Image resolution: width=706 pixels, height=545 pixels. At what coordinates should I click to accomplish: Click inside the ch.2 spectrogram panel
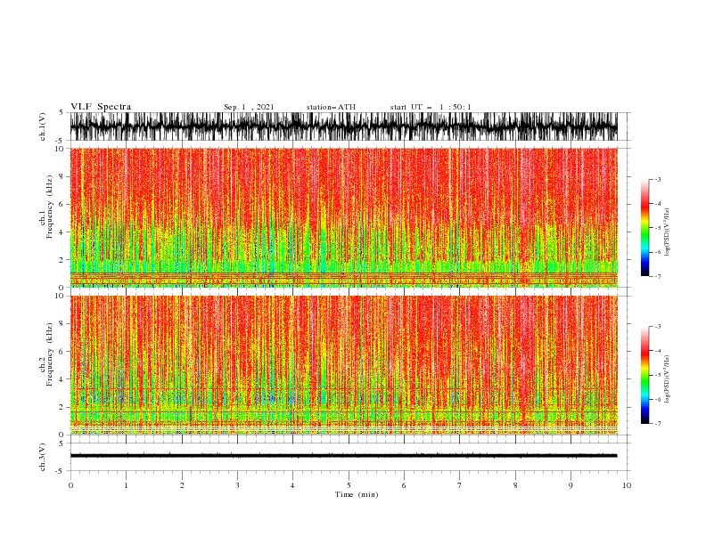[343, 365]
